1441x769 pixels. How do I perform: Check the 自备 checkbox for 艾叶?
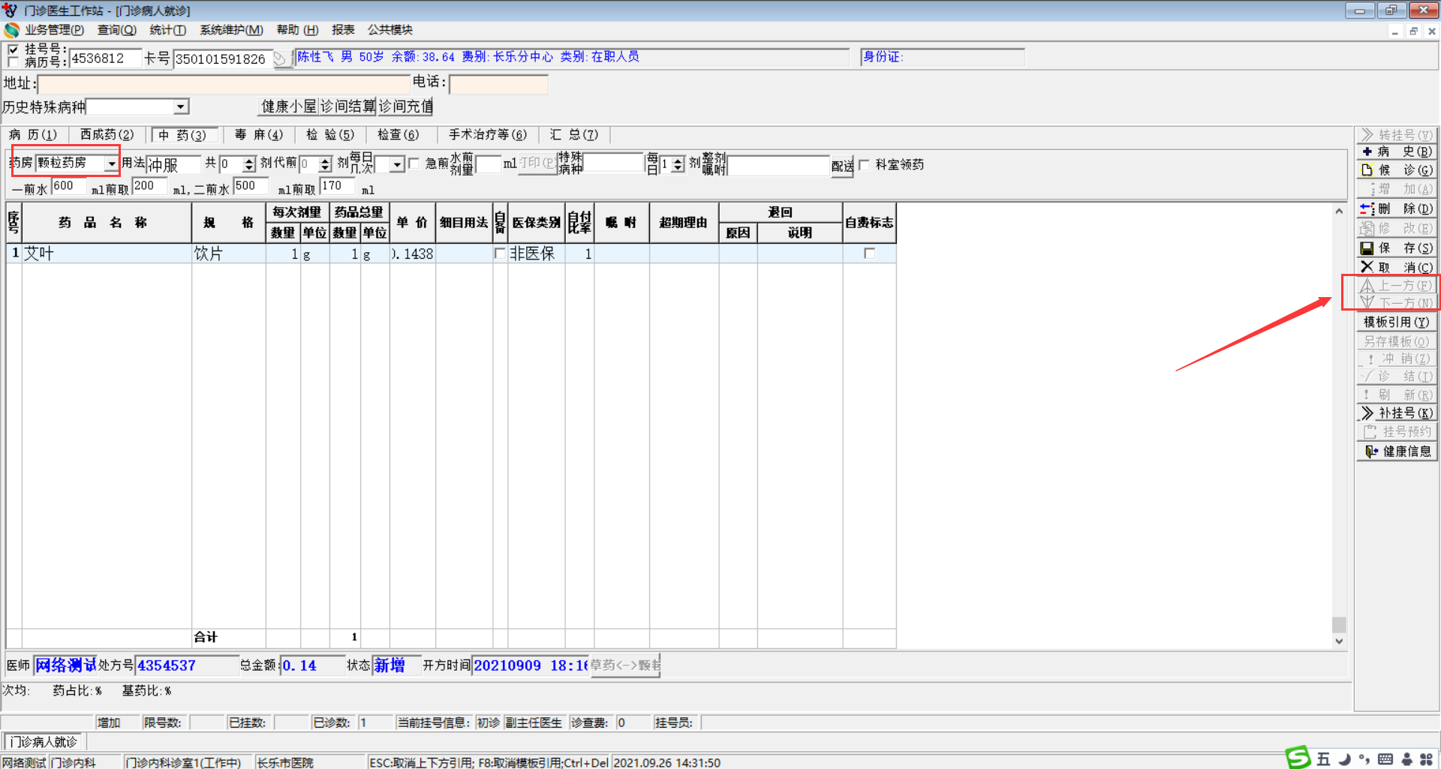500,254
